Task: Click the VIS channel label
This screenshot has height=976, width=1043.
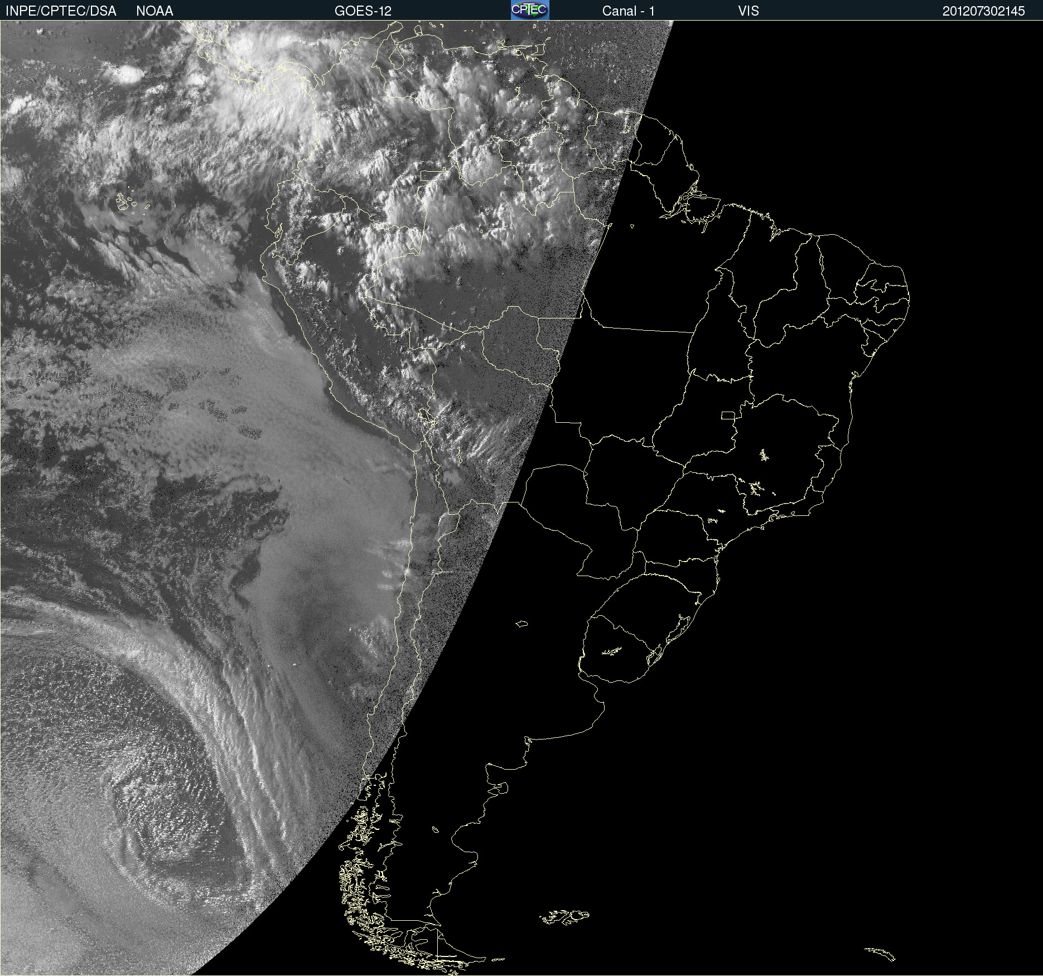Action: click(x=749, y=11)
